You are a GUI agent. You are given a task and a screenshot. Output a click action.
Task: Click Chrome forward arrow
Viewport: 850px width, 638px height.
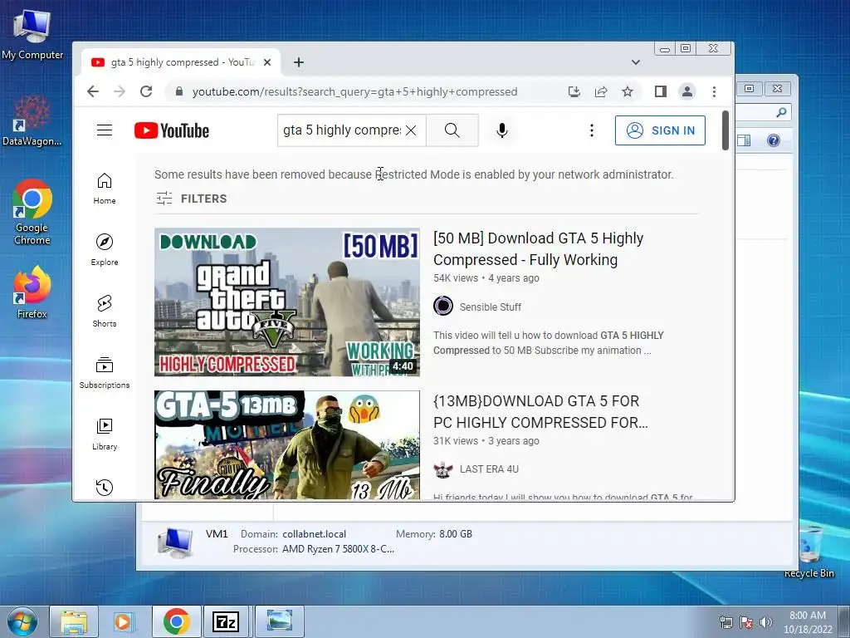point(120,91)
